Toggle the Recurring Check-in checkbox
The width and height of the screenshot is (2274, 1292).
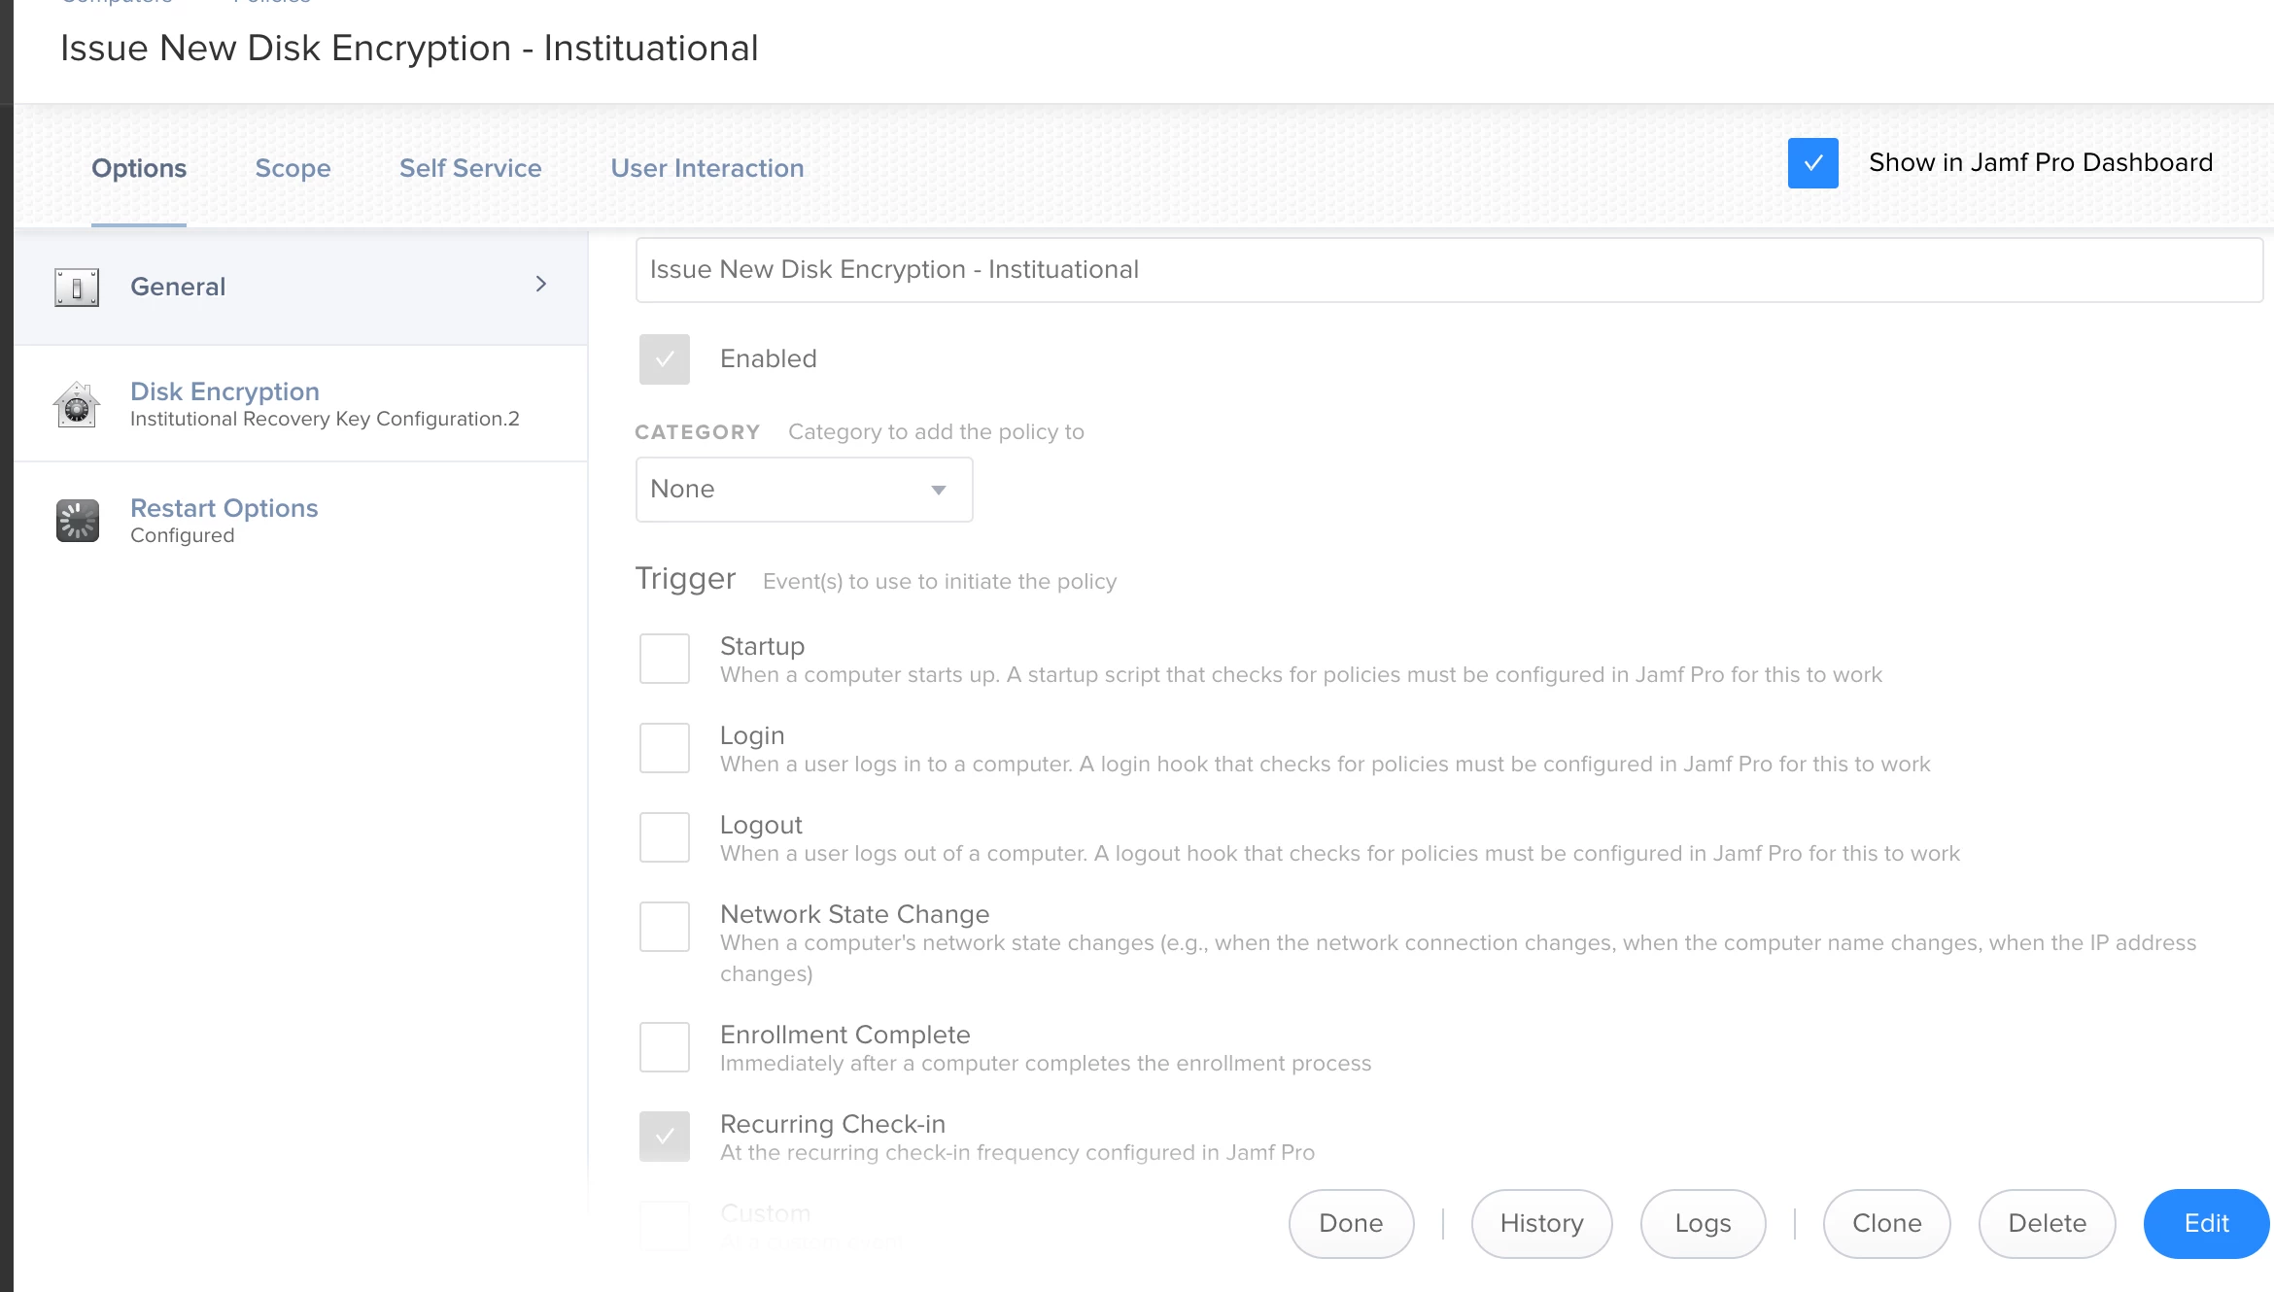click(x=665, y=1137)
